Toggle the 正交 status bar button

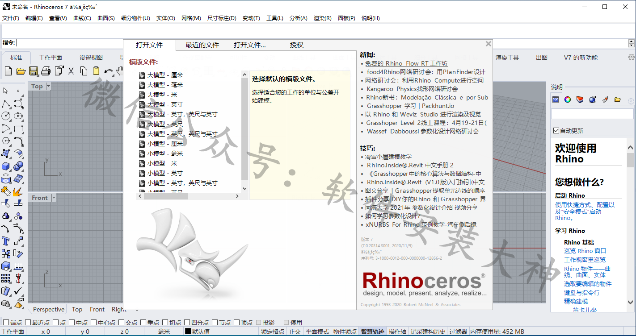[x=295, y=332]
